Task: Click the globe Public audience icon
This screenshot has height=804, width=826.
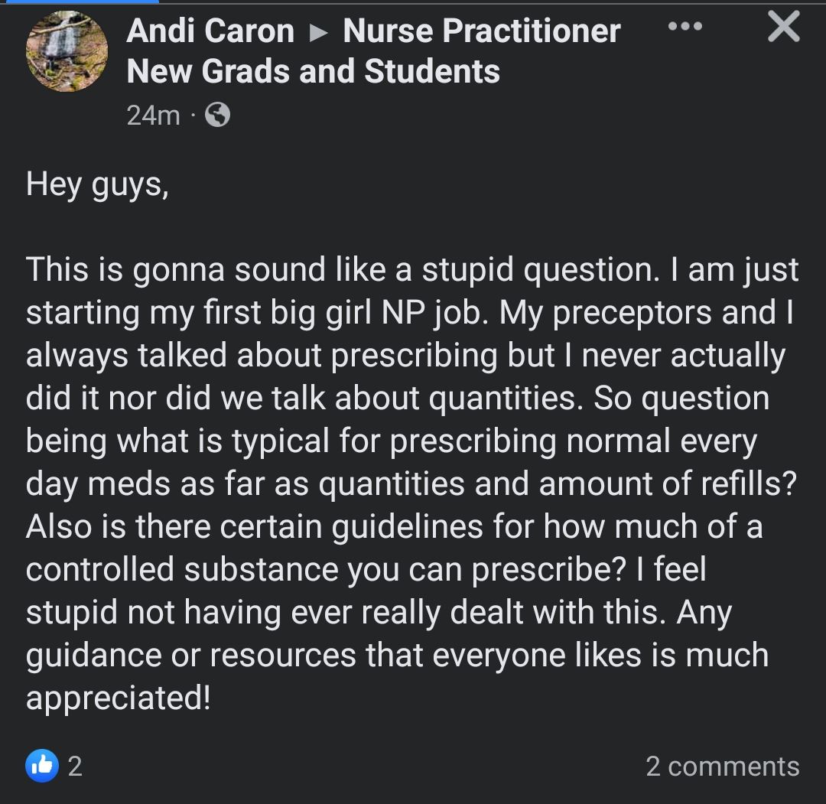Action: point(217,115)
